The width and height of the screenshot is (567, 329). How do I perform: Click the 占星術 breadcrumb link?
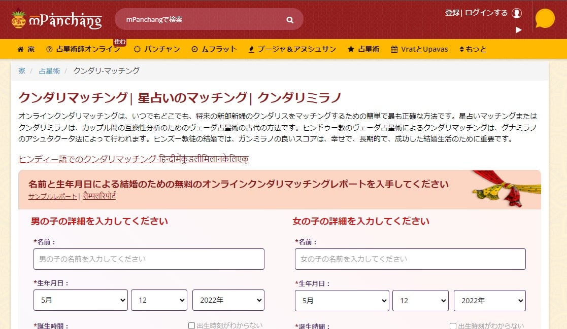point(49,71)
